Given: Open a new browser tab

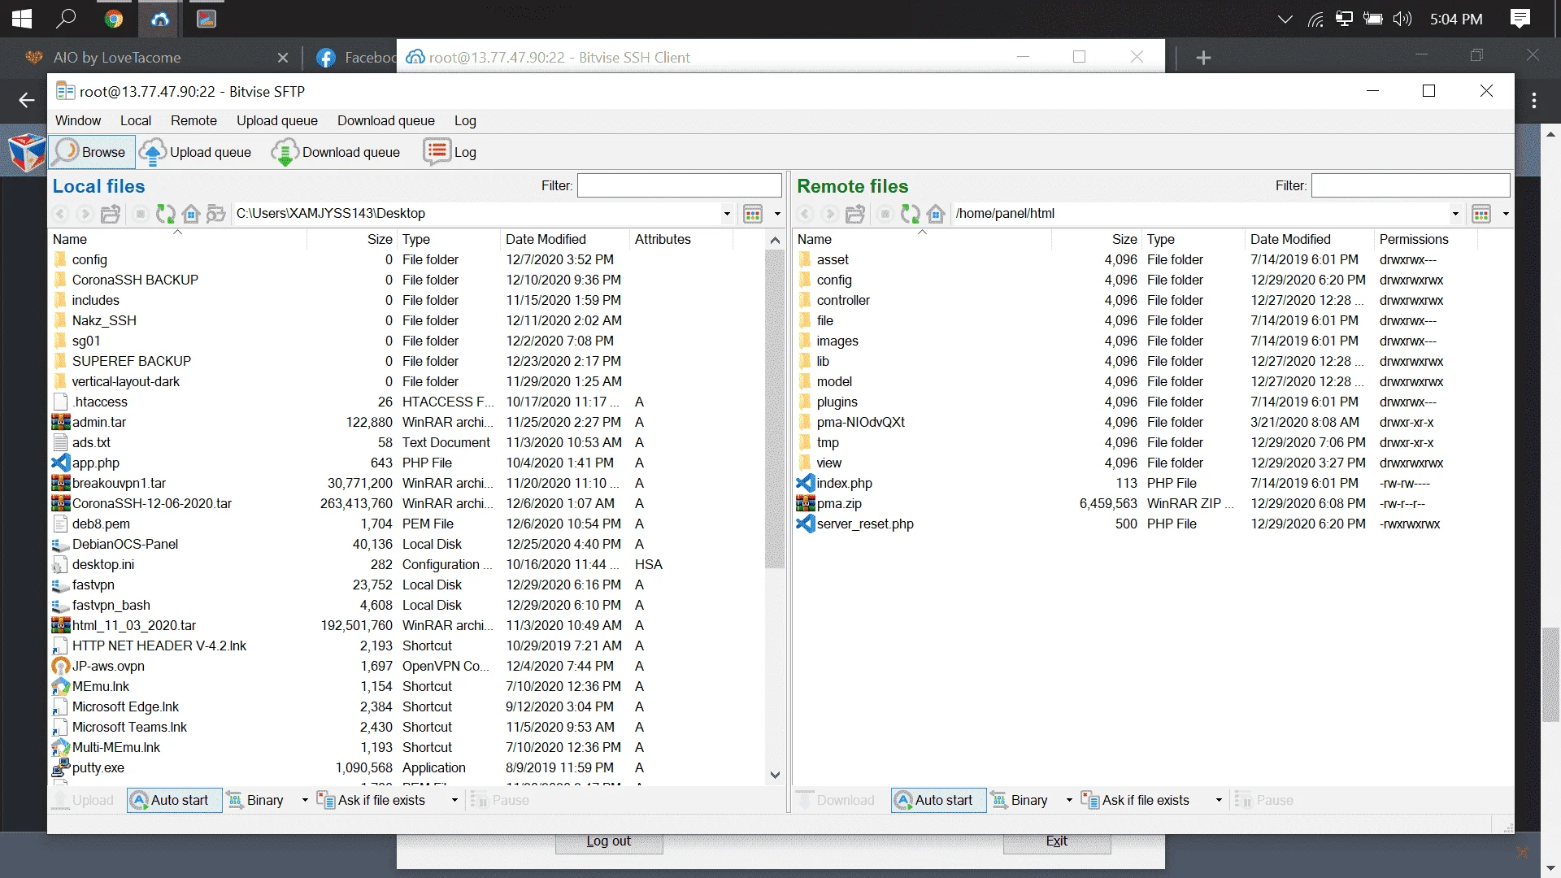Looking at the screenshot, I should coord(1204,57).
